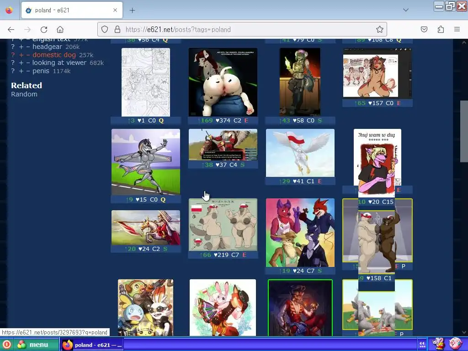Add domestic dog tag with '+'

21,55
